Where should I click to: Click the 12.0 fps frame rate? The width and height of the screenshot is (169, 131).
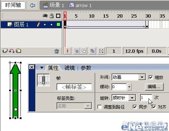click(x=134, y=51)
